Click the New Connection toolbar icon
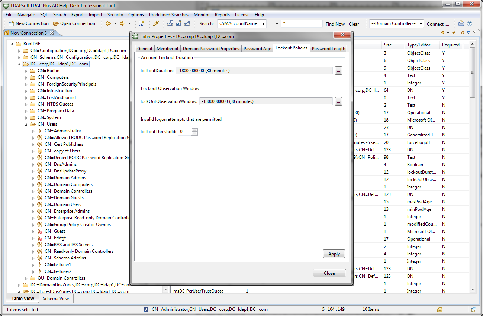 point(11,23)
